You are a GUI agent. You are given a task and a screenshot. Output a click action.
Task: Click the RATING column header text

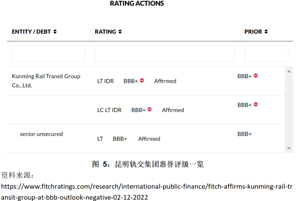pos(106,32)
